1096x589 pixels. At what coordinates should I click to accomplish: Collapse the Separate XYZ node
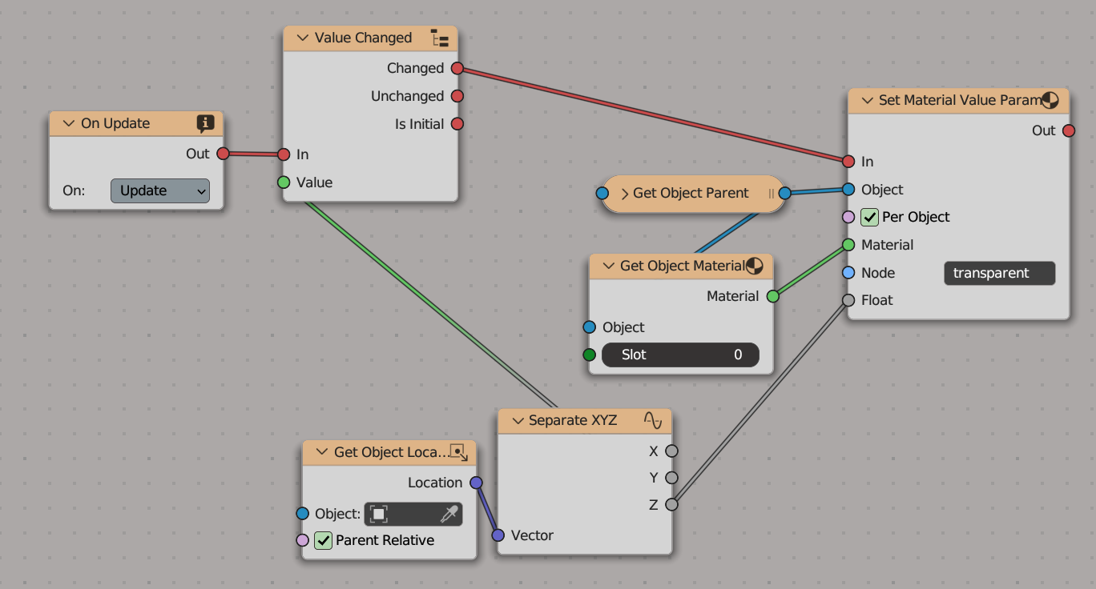pos(516,421)
